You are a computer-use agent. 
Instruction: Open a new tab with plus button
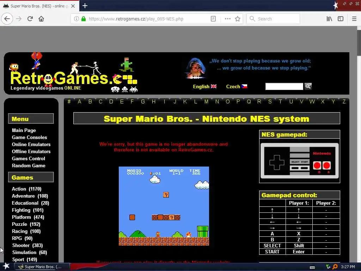click(x=85, y=6)
